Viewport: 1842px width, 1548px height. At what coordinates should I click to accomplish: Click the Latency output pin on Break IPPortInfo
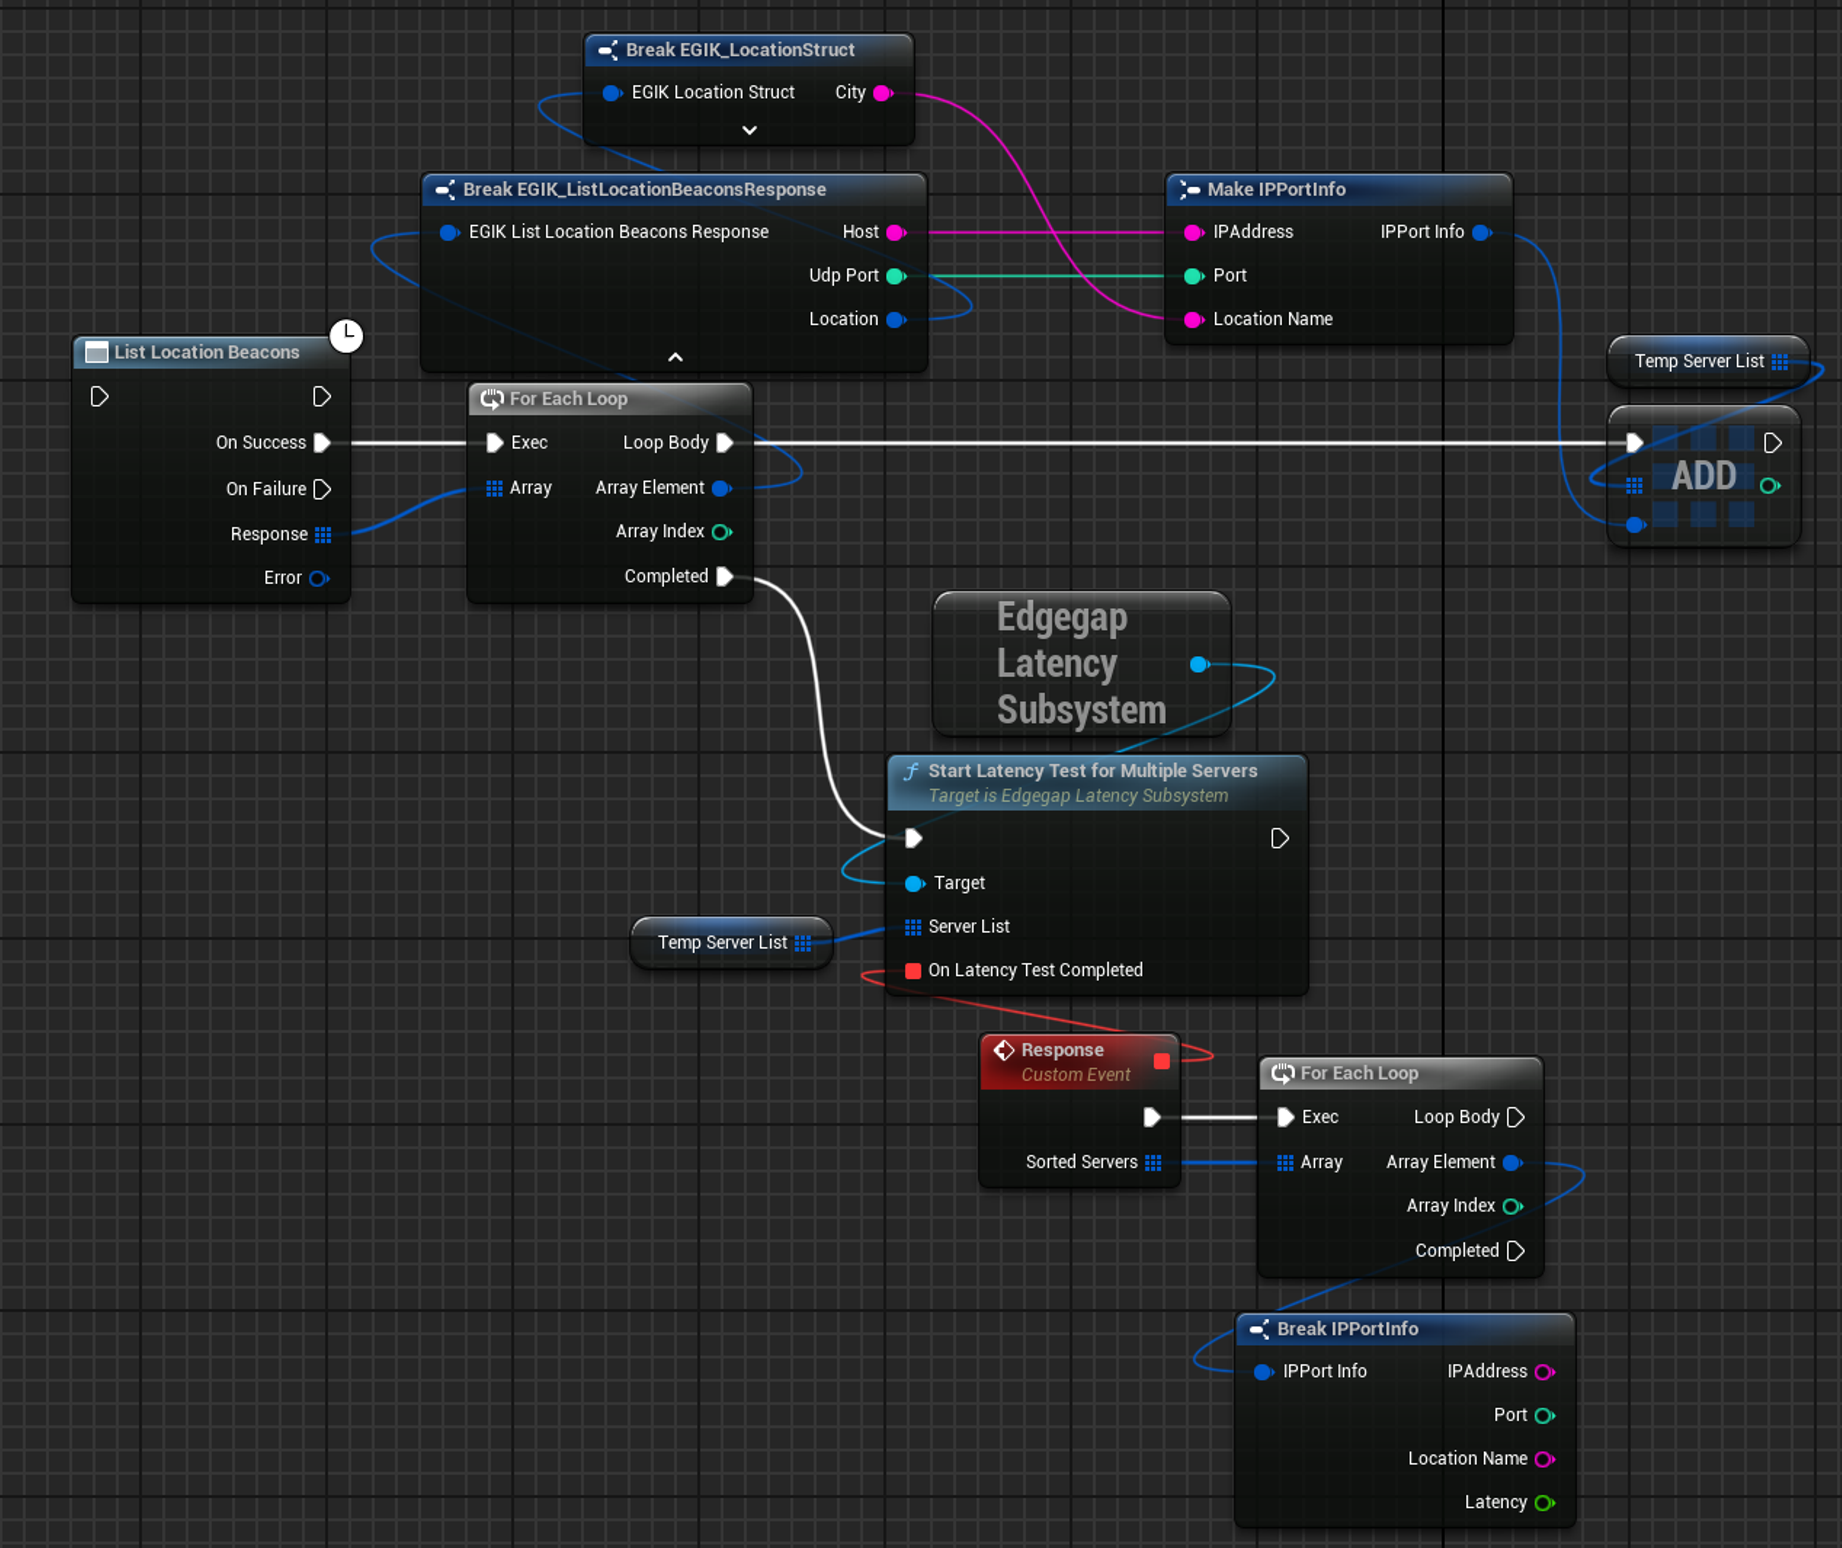1545,1503
